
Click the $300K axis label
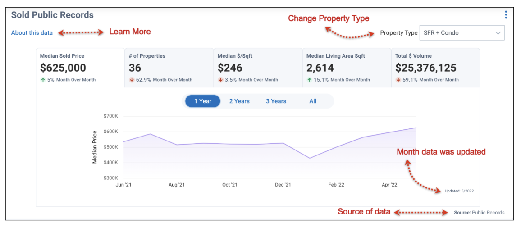[111, 178]
